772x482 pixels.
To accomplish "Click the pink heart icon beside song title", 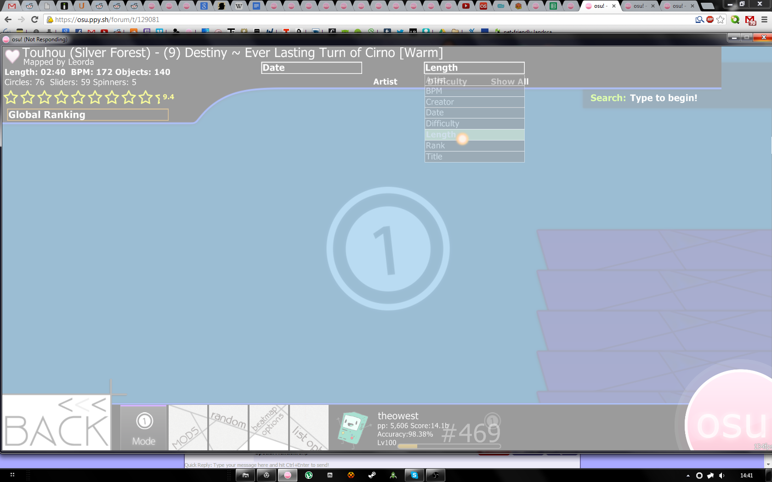I will (x=12, y=56).
